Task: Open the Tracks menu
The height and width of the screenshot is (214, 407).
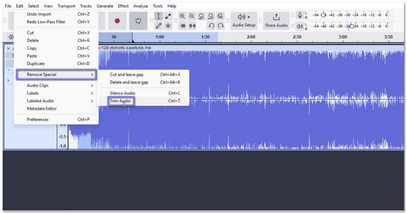Action: tap(85, 6)
